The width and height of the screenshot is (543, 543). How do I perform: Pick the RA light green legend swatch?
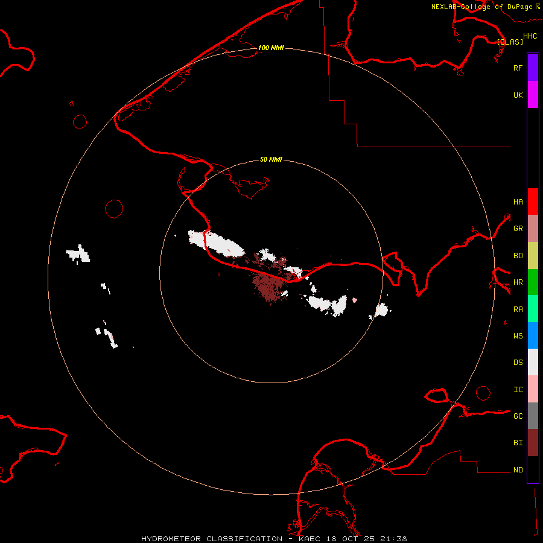point(533,309)
